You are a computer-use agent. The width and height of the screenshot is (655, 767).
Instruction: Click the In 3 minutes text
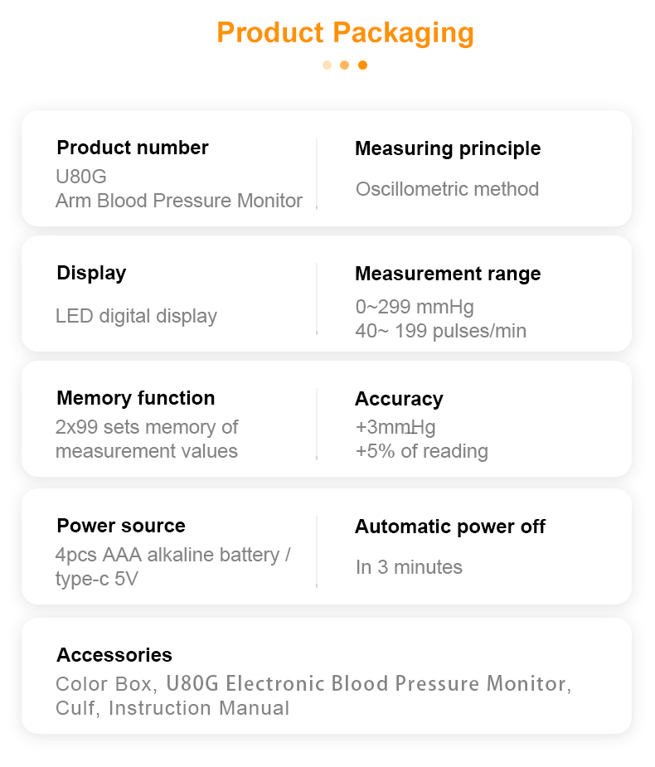409,567
